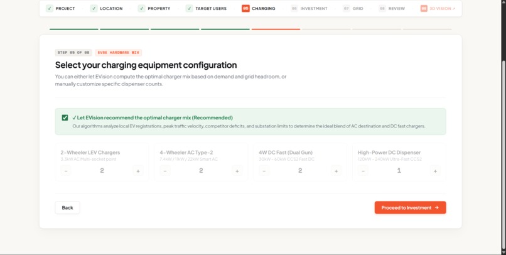Click the scrollbar down arrow
The height and width of the screenshot is (255, 506).
point(503,252)
